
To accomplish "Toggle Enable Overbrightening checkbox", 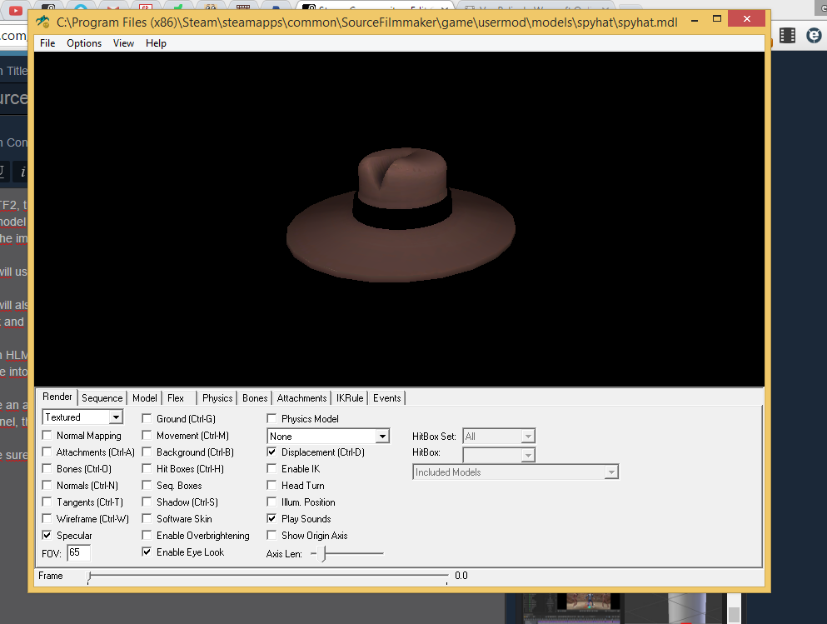I will (147, 536).
